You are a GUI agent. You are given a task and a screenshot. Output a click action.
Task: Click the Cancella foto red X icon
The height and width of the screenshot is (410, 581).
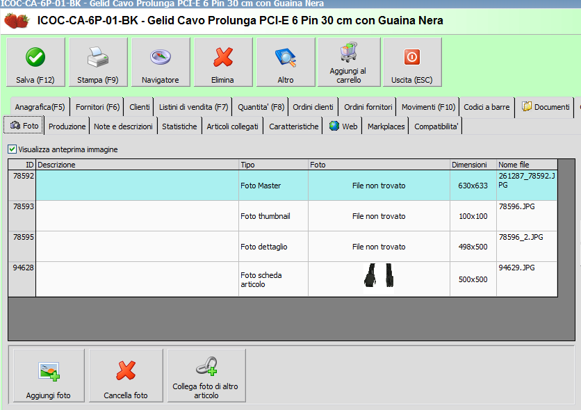pos(126,371)
